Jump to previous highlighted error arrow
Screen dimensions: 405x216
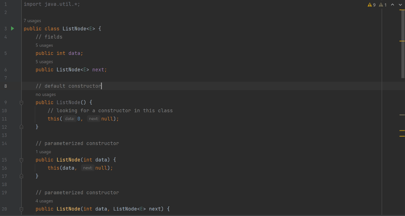click(393, 5)
